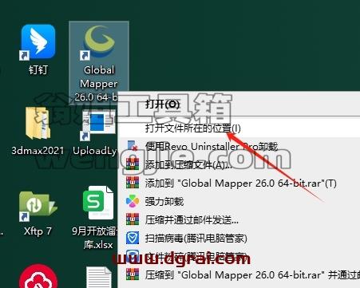Click the Revo Uninstaller icon in menu
Viewport: 360px width, 288px height.
click(x=133, y=146)
